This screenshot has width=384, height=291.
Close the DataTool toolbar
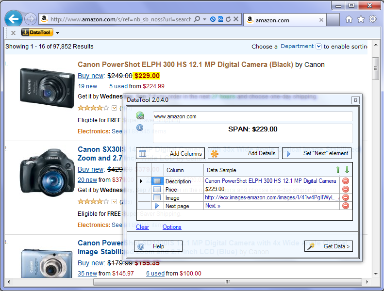13,33
